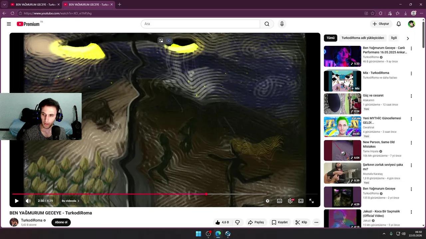Click the Edge icon in taskbar
Image resolution: width=426 pixels, height=239 pixels.
(x=218, y=234)
